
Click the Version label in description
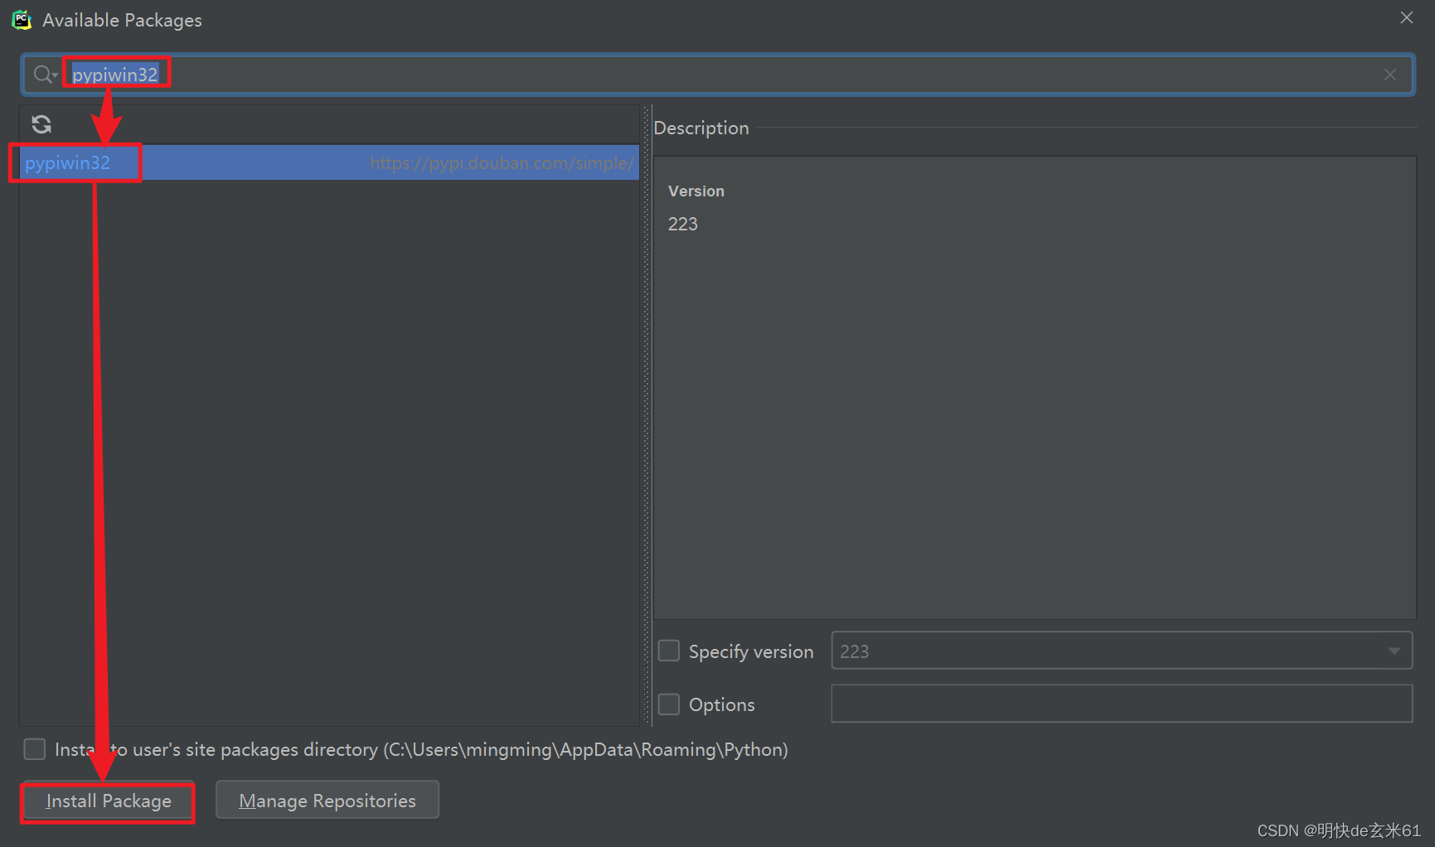point(696,191)
